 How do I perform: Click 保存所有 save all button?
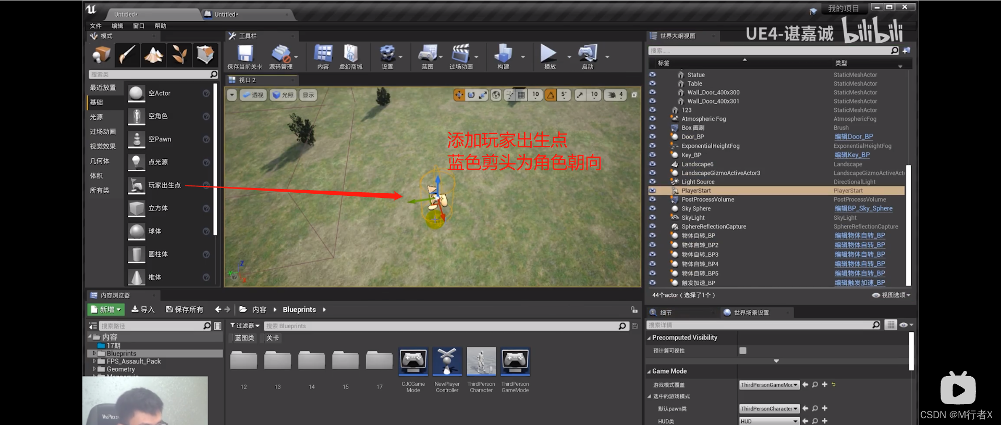185,309
